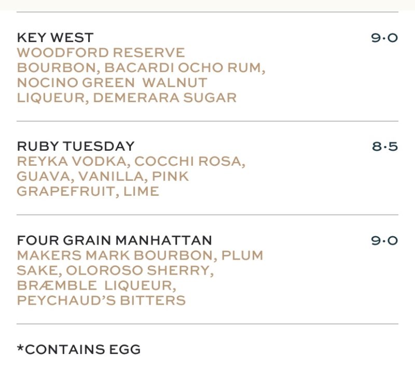Select the Lime ingredient text
This screenshot has width=415, height=371.
tap(141, 191)
